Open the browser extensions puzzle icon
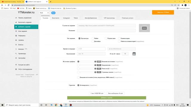This screenshot has width=191, height=107. click(182, 5)
